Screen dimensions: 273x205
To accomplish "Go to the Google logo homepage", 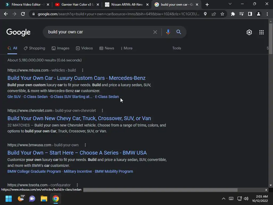I will click(18, 32).
